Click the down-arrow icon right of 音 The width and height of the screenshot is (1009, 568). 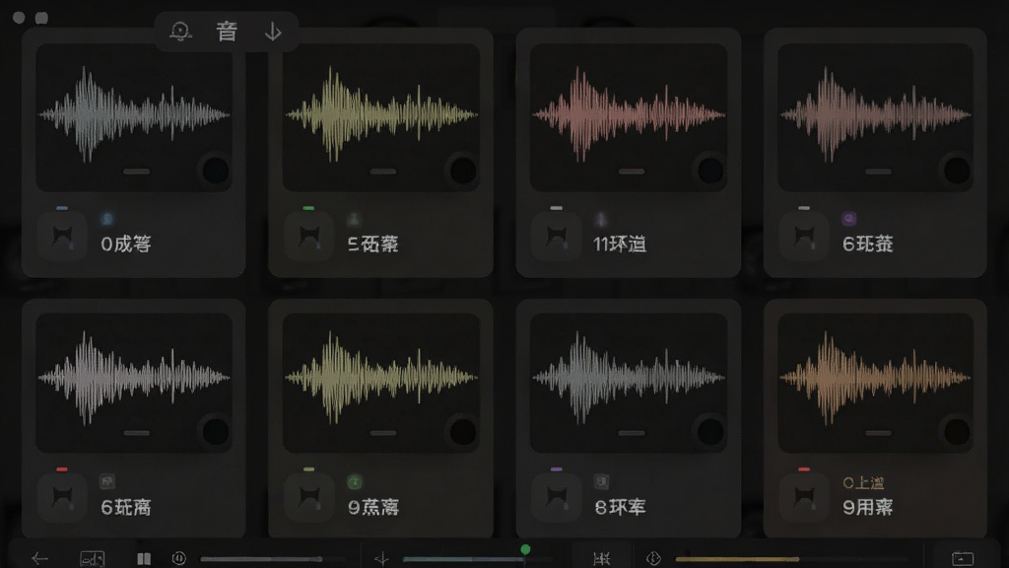[273, 32]
